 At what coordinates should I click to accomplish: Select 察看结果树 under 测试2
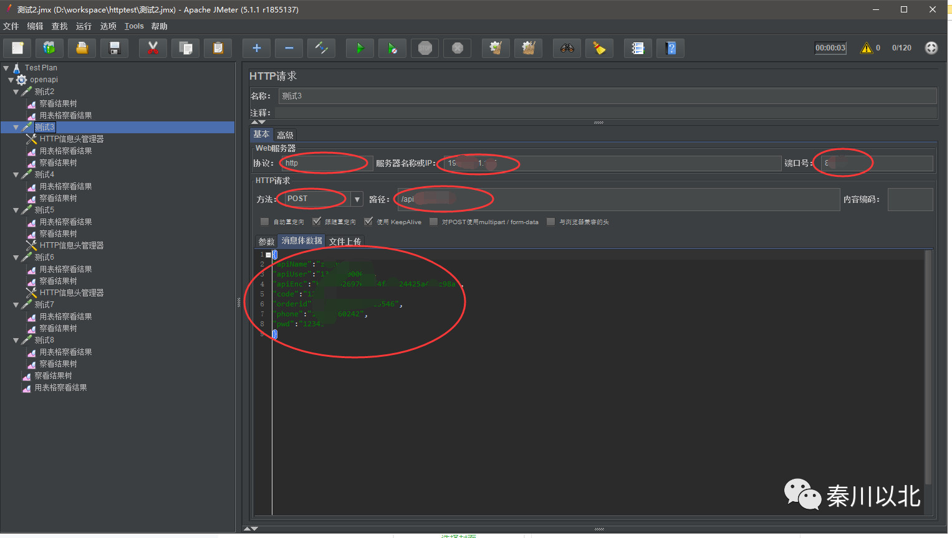click(58, 103)
